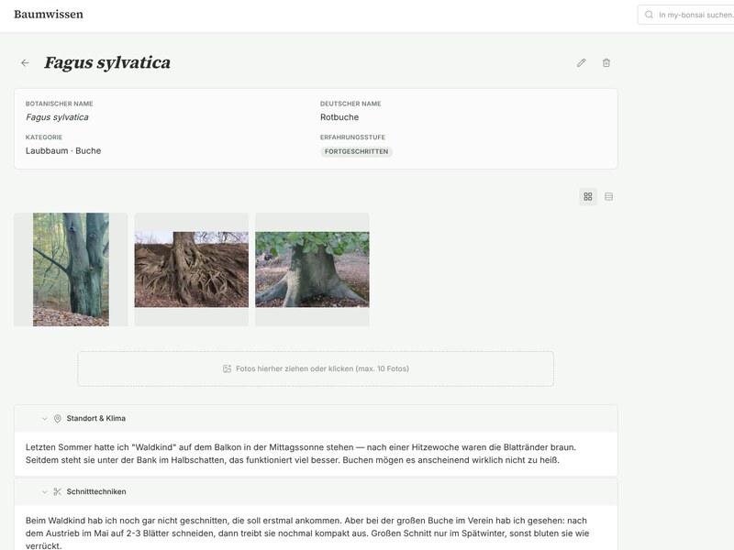Open the exposed roots photo thumbnail
734x550 pixels.
[x=192, y=269]
